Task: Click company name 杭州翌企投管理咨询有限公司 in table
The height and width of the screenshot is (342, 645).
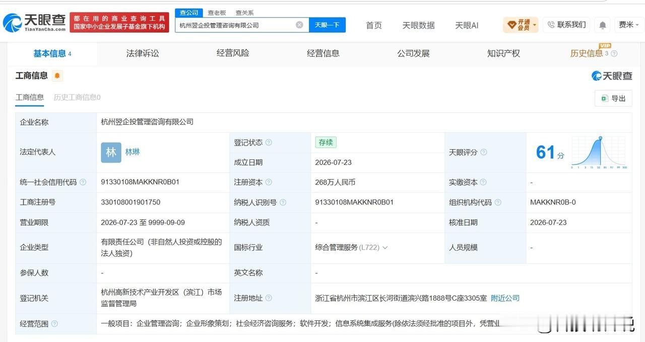Action: 147,122
